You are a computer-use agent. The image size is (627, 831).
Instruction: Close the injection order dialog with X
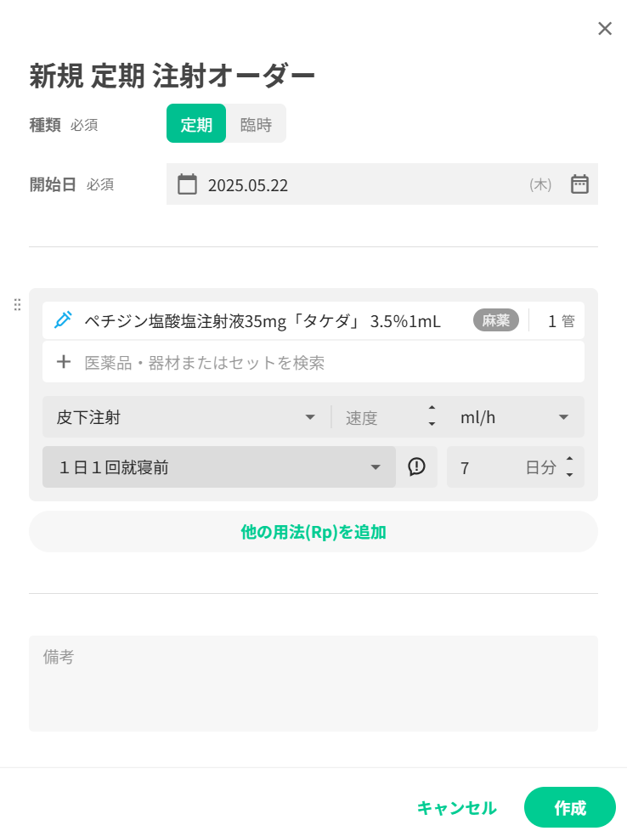tap(604, 29)
